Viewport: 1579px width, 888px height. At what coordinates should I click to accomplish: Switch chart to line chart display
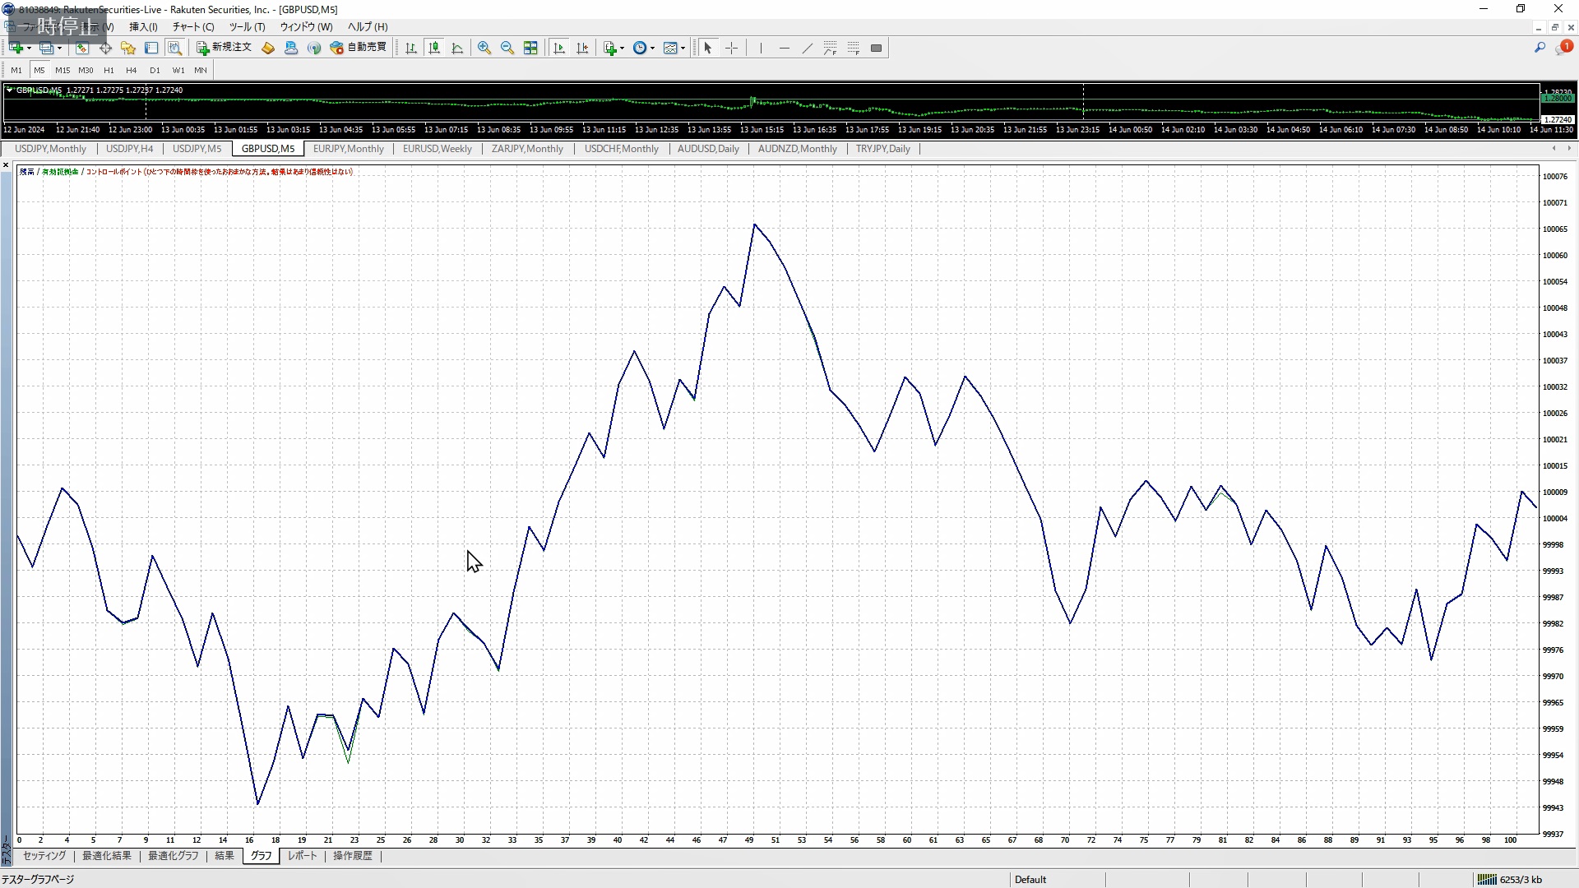point(457,48)
